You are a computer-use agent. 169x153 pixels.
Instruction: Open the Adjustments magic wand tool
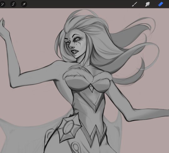3,4
